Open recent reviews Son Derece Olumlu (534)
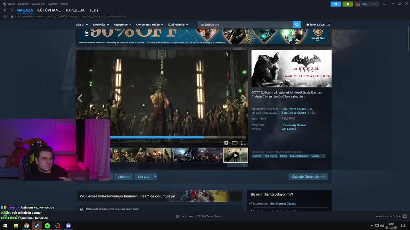 pyautogui.click(x=297, y=109)
